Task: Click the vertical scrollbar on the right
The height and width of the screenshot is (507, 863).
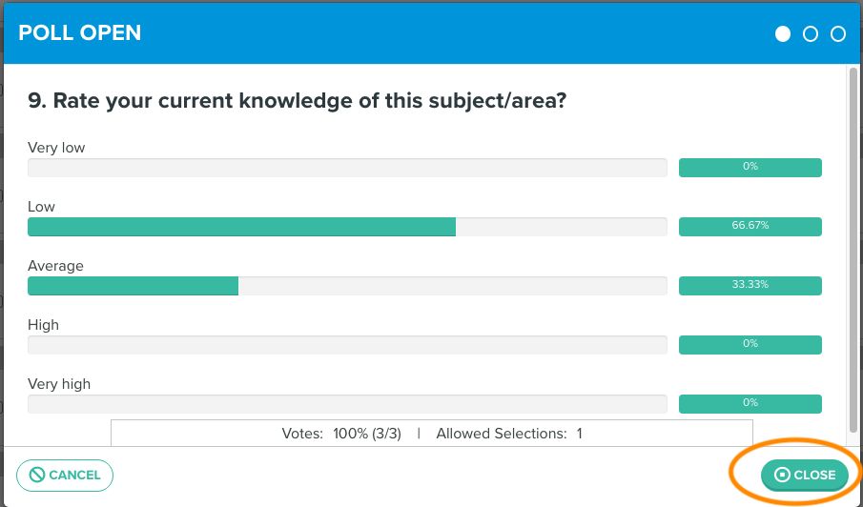Action: [853, 251]
